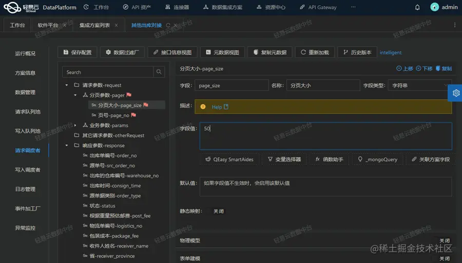The width and height of the screenshot is (462, 263).
Task: Click 字段 page_size input
Action: coord(232,85)
